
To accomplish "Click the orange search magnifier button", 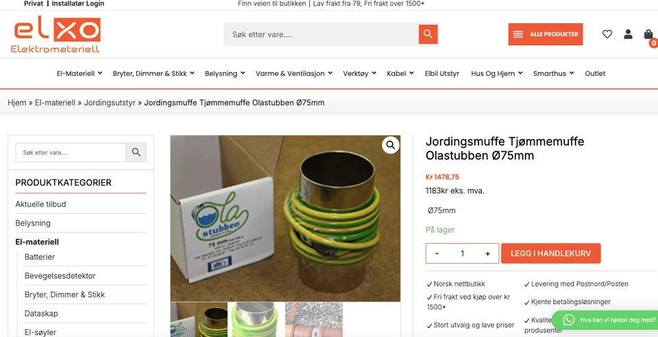I will [x=428, y=34].
